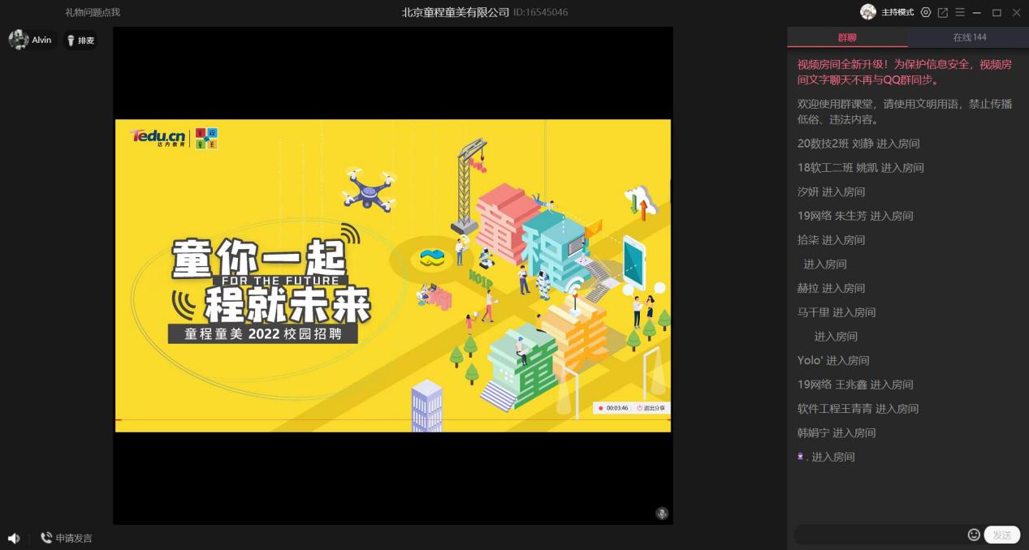Screen dimensions: 1029x550
Task: Click the room ID:16545046
Action: (541, 12)
